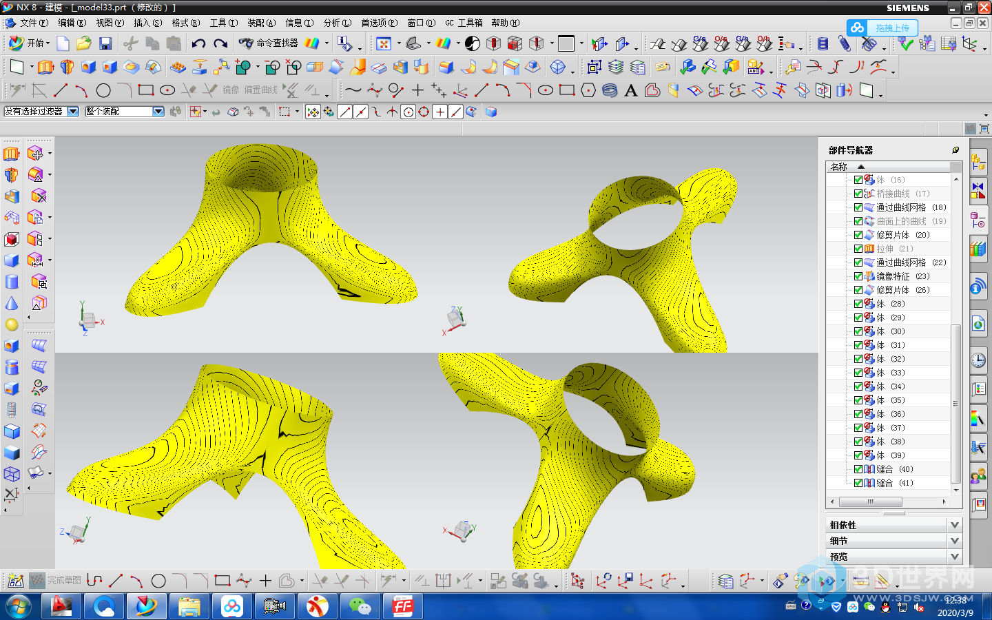The width and height of the screenshot is (992, 620).
Task: Open the selection filter dropdown (没有选择过滤器)
Action: 41,111
